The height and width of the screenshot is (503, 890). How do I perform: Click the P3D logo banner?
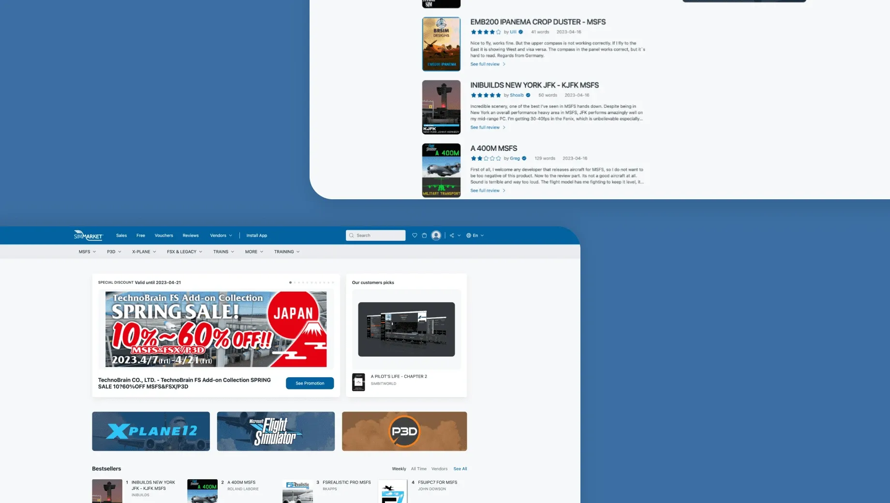[404, 431]
